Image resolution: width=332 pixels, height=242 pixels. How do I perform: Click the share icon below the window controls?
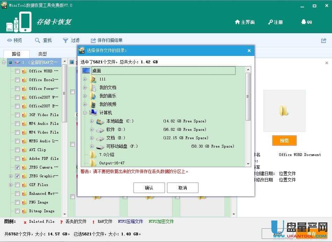(x=323, y=40)
